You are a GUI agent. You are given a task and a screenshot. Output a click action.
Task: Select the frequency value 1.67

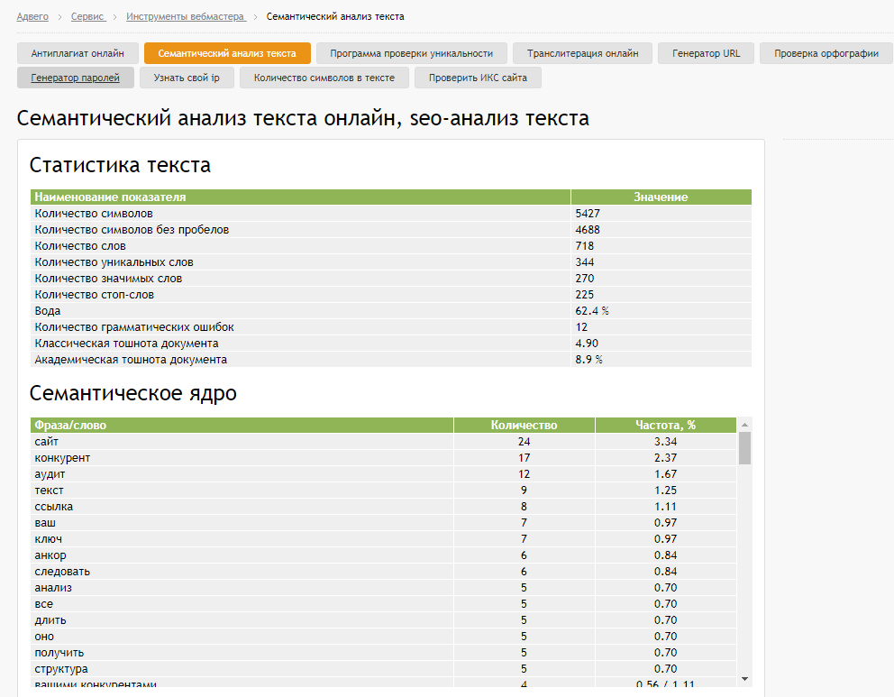(x=665, y=474)
